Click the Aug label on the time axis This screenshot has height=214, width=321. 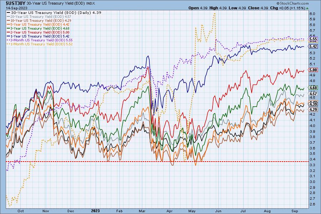point(267,211)
